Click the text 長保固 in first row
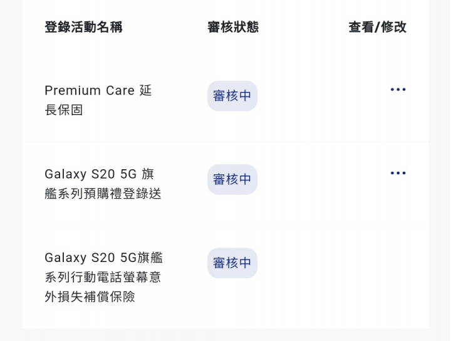Viewport: 451px width, 341px height. 63,110
